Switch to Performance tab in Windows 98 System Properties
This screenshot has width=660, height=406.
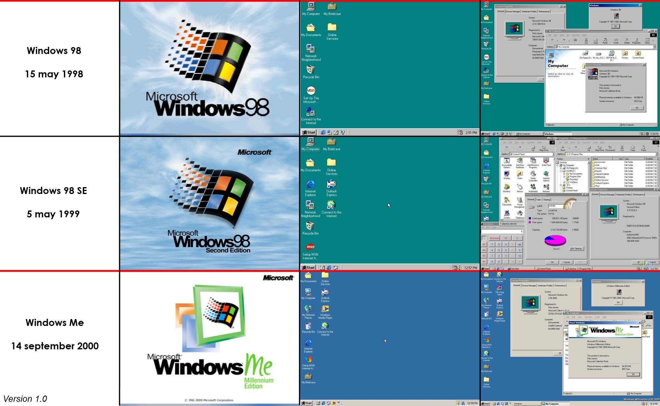544,12
